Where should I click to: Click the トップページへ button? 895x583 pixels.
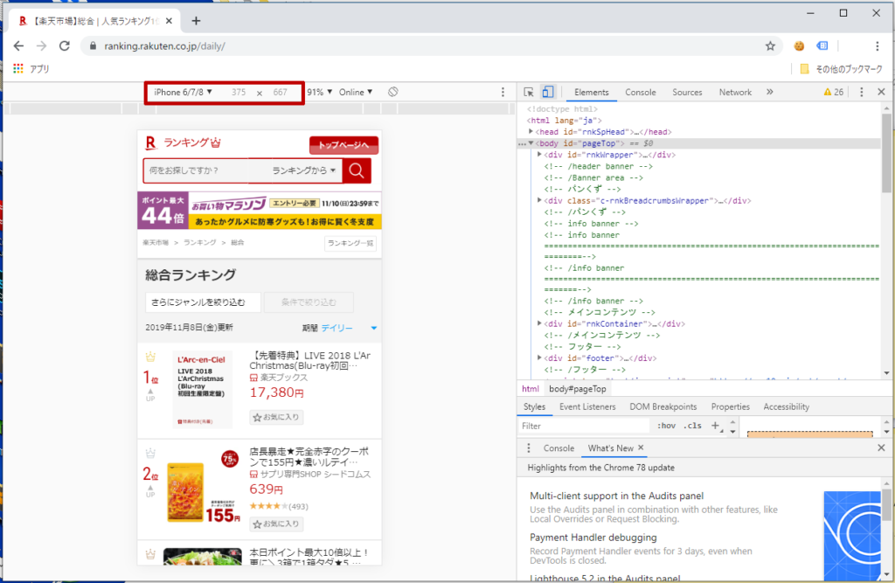(343, 145)
